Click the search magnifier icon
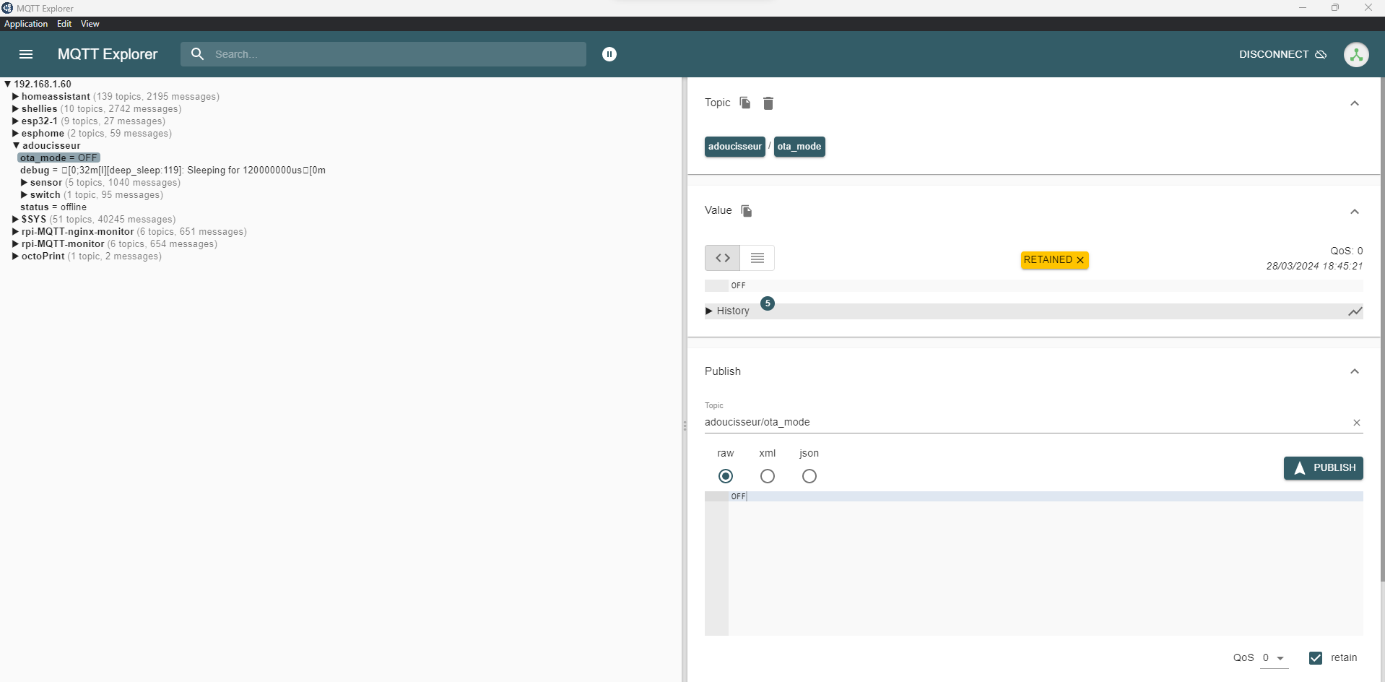 (x=197, y=53)
